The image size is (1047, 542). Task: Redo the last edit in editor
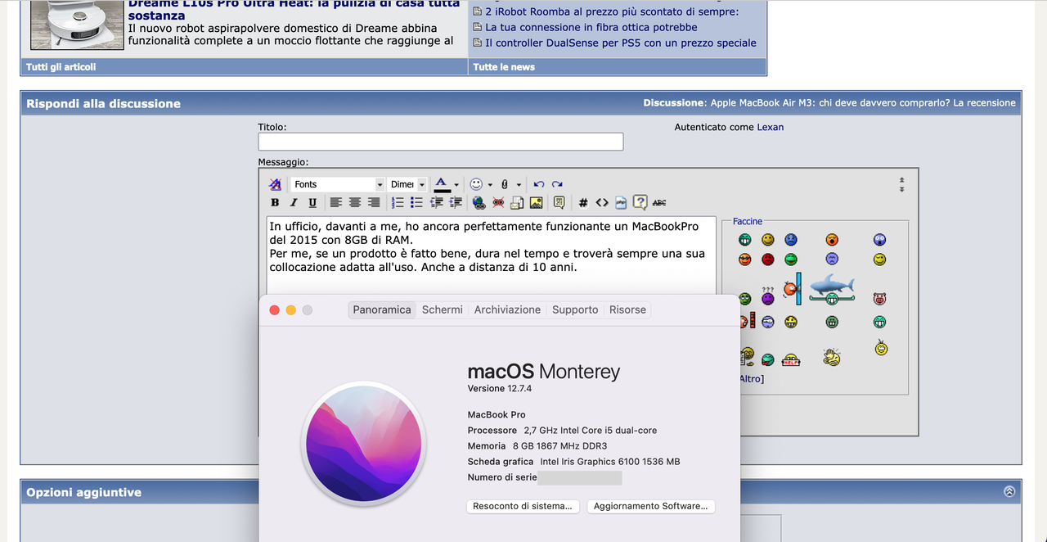coord(557,184)
